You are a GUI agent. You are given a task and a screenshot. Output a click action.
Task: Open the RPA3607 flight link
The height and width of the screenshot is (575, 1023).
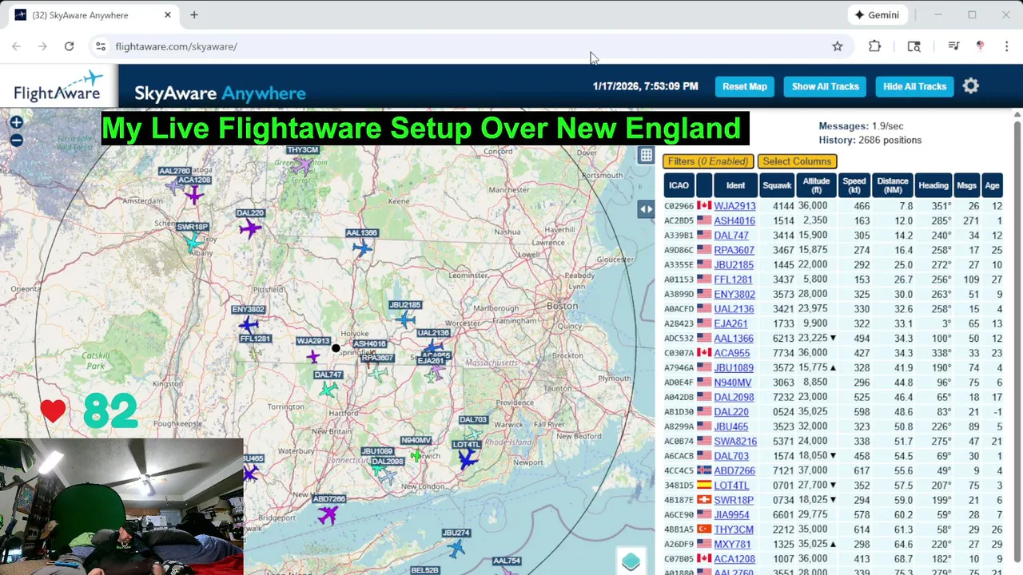pos(734,250)
